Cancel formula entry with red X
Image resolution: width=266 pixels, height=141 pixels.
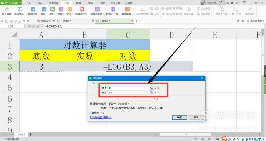pyautogui.click(x=28, y=26)
